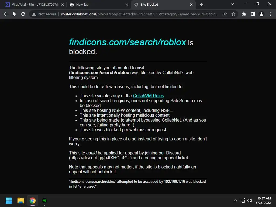The width and height of the screenshot is (276, 207).
Task: Click the Chrome taskbar icon
Action: 33,201
